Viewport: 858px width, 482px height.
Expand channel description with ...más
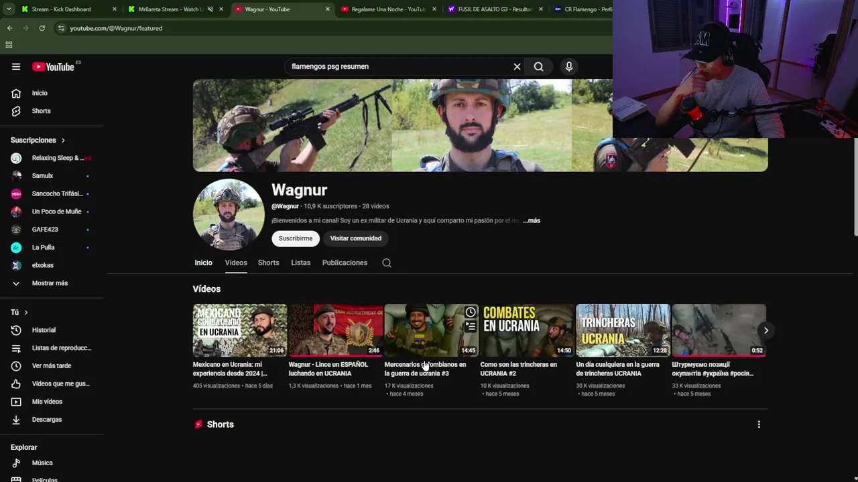click(x=532, y=220)
